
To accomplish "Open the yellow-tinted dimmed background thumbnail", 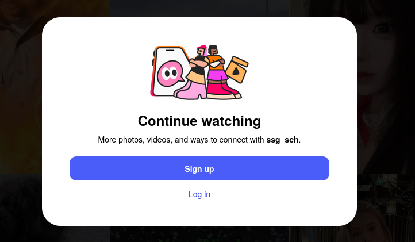I will tap(21, 87).
